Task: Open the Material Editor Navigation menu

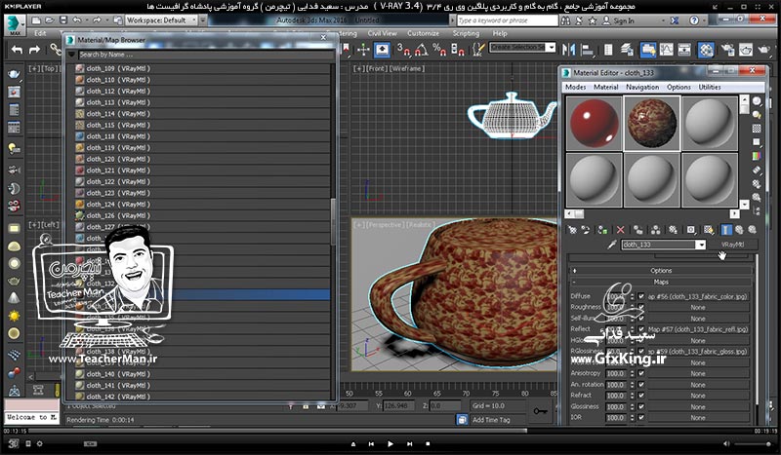Action: [x=642, y=87]
